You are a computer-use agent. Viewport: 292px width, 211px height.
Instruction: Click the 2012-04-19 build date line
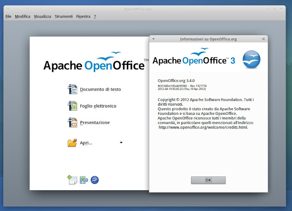pos(182,89)
